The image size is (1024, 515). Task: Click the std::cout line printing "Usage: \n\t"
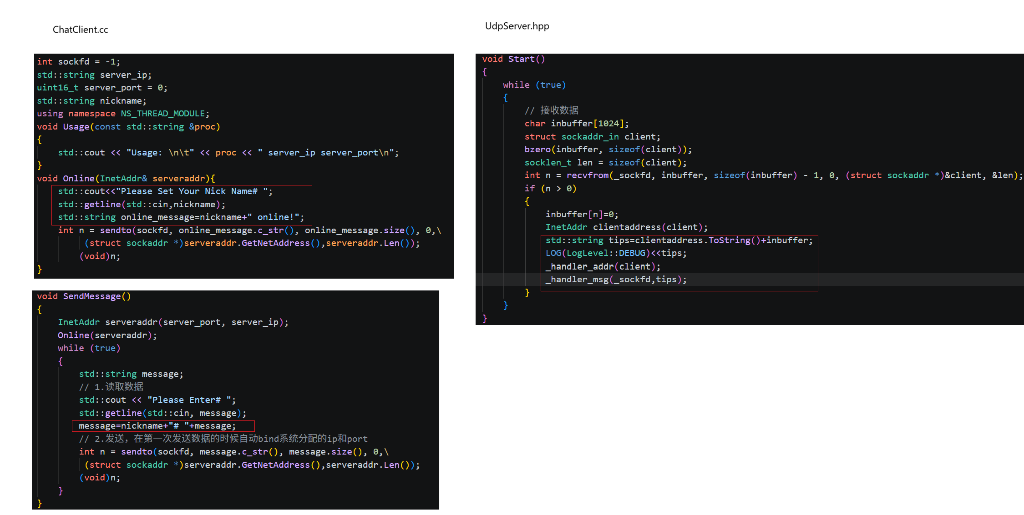[228, 153]
